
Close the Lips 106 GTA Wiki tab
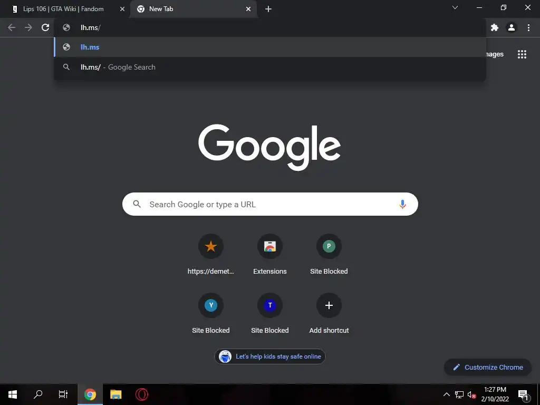[x=122, y=9]
